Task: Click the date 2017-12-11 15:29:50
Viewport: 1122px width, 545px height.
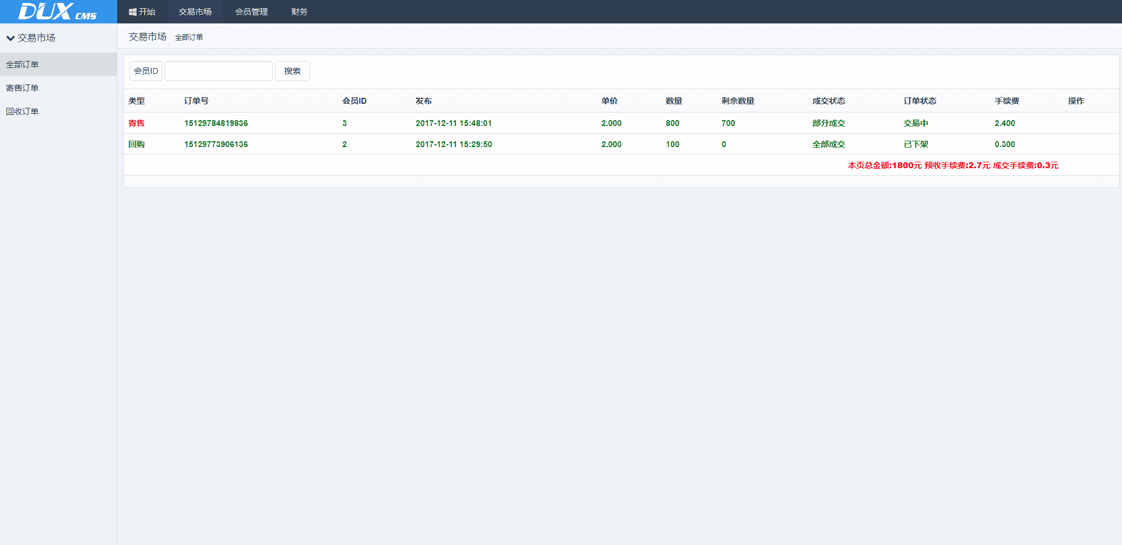Action: click(454, 144)
